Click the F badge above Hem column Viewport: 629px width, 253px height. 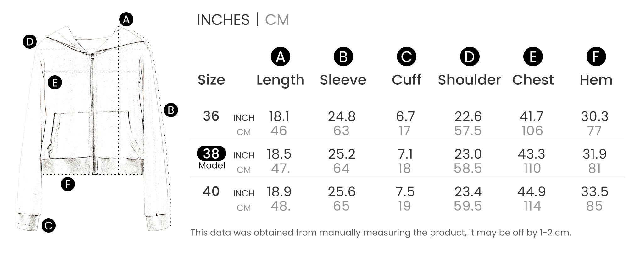point(596,57)
